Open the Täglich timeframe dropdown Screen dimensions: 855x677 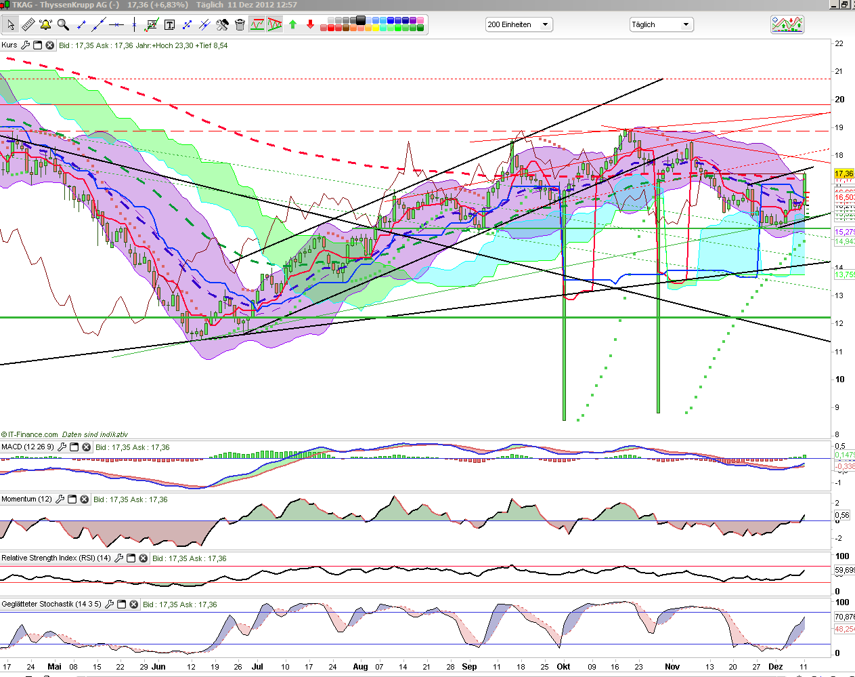click(x=662, y=24)
